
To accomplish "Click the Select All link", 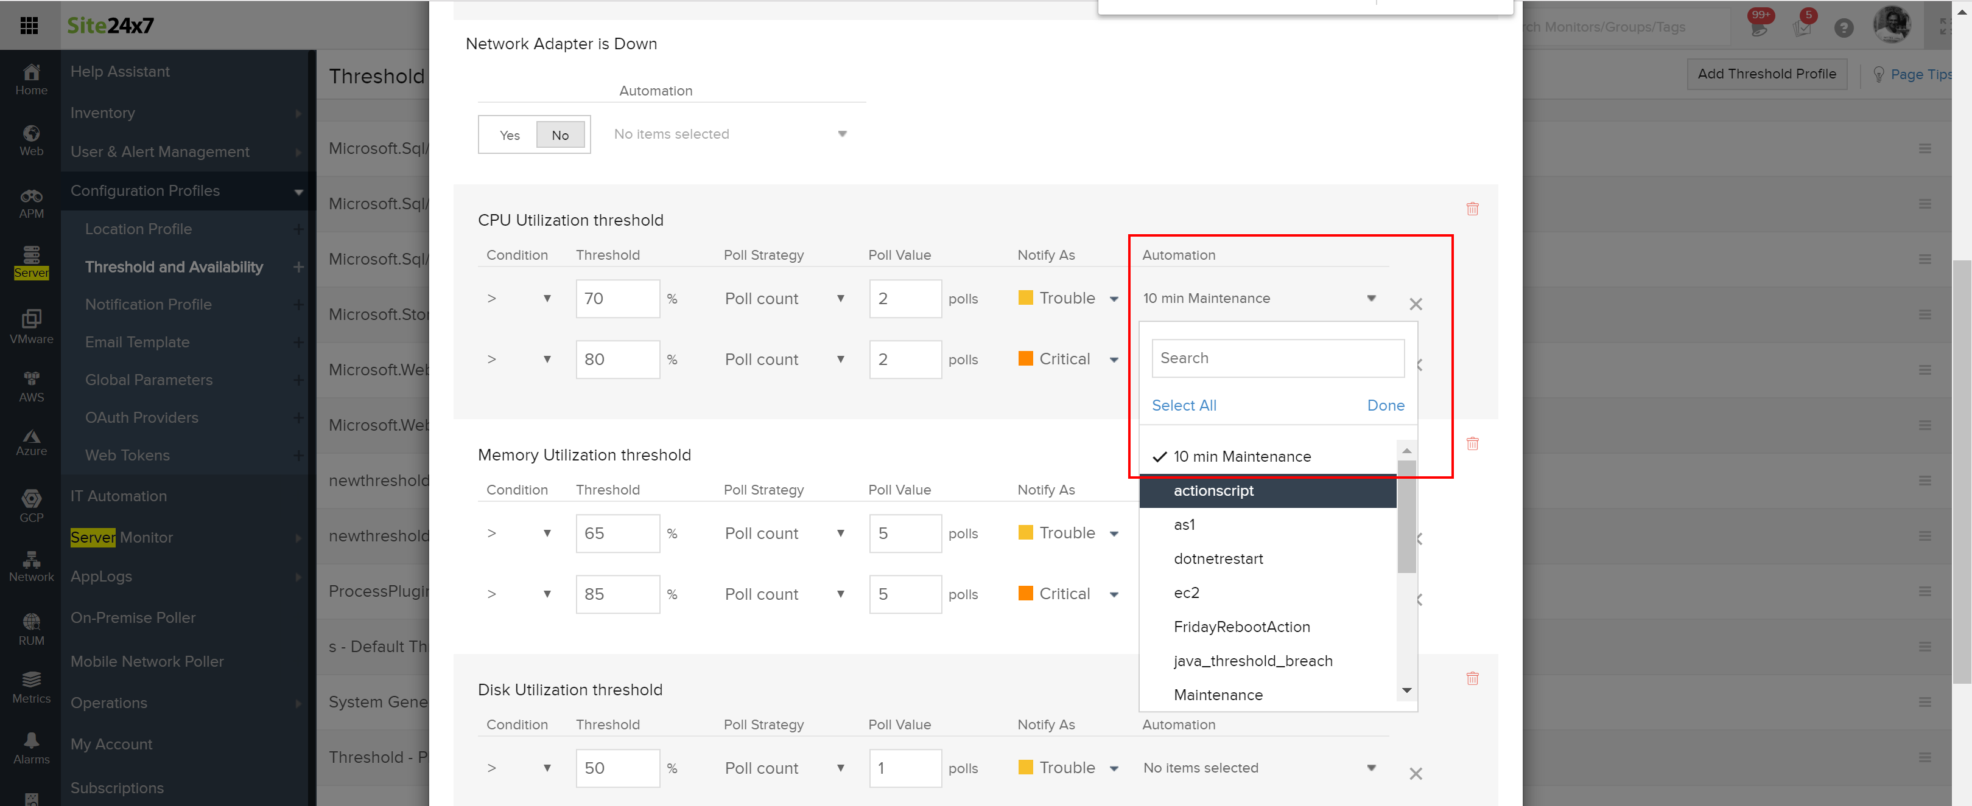I will coord(1183,405).
